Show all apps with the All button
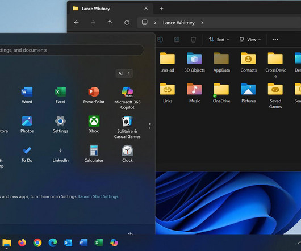Screen dimensions: 301x251 (124, 73)
